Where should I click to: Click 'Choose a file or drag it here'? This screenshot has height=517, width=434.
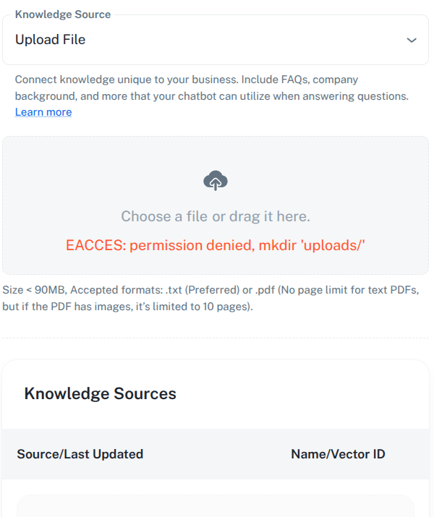click(216, 216)
